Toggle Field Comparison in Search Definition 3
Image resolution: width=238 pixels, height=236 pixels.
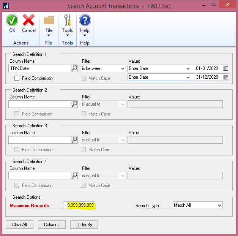(x=17, y=150)
